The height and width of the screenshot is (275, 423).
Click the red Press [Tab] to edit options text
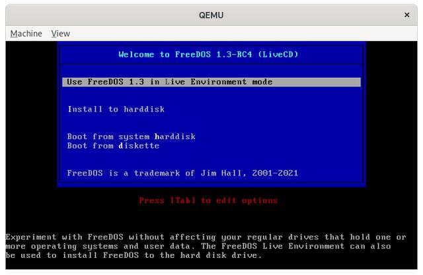coord(208,200)
